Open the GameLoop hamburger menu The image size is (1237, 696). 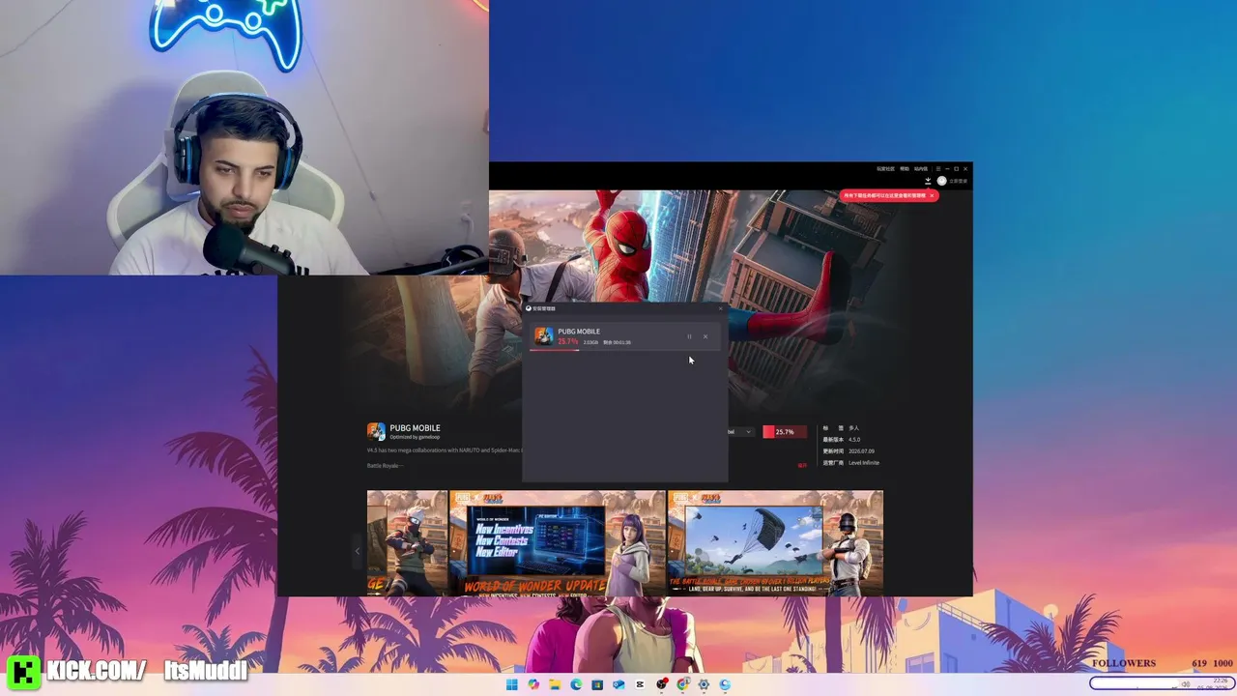tap(937, 169)
